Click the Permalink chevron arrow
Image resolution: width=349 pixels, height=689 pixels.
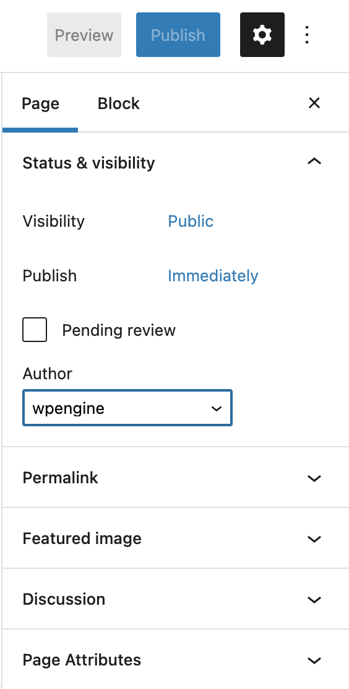(314, 478)
